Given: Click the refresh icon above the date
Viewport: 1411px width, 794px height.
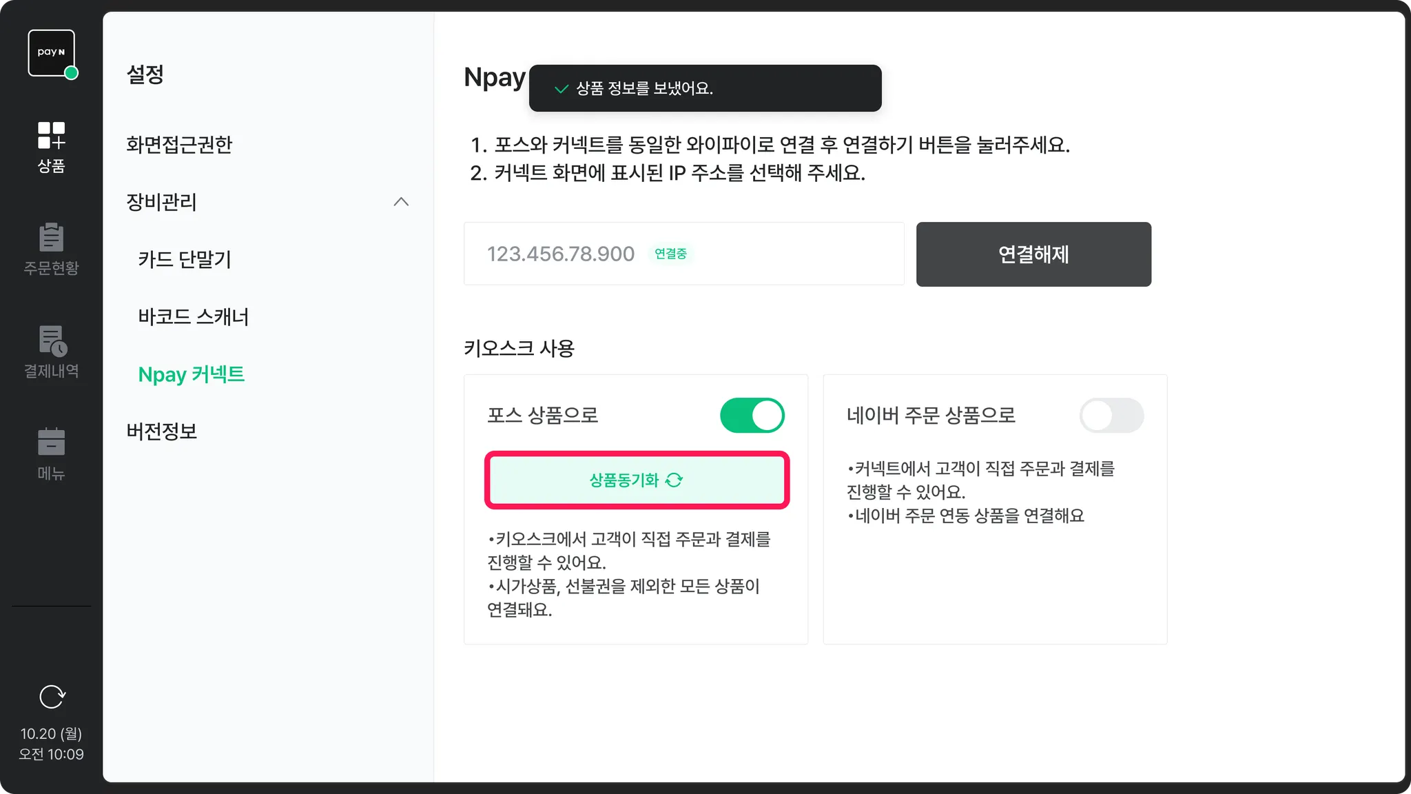Looking at the screenshot, I should click(x=52, y=697).
